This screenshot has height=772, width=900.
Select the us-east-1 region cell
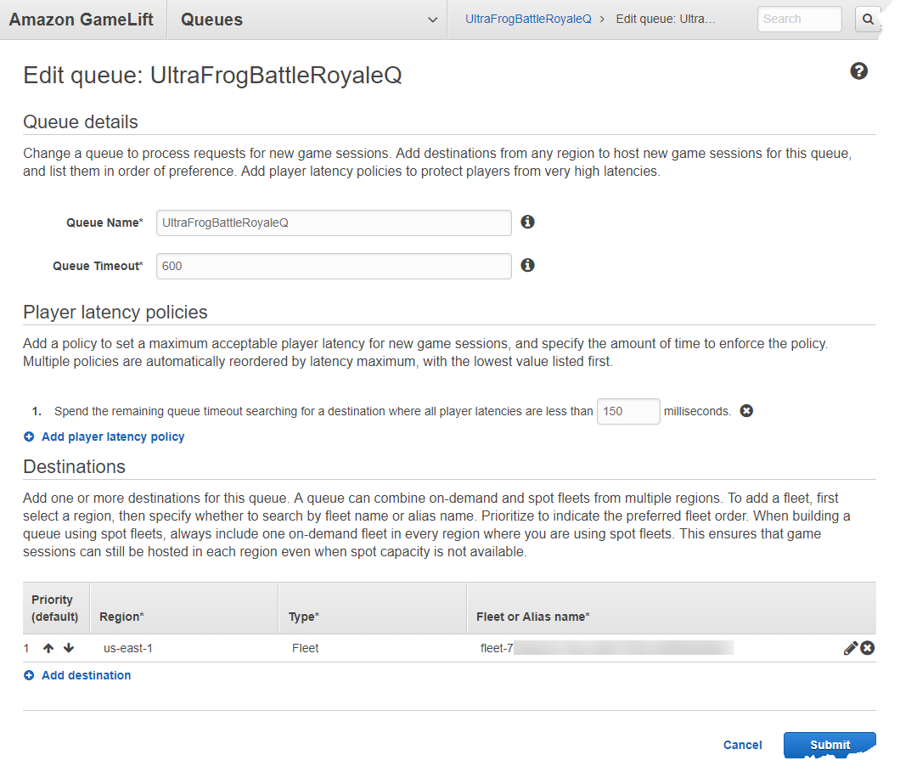[x=128, y=649]
